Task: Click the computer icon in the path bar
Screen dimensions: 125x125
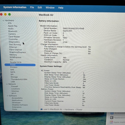Action: 41,109
